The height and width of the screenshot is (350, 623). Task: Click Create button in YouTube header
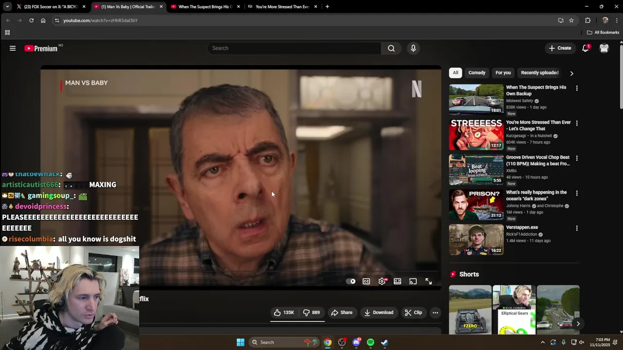tap(560, 48)
